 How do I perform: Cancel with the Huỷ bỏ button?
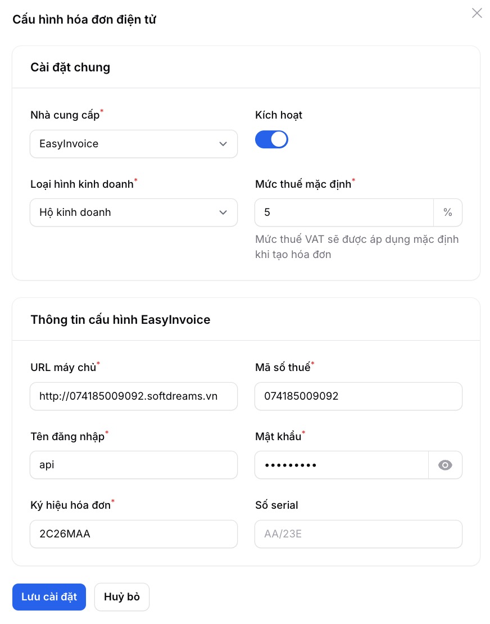click(x=122, y=597)
